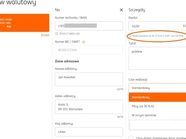Choose Pilny (za 30 PLN) option
This screenshot has height=139, width=186.
[x=157, y=106]
